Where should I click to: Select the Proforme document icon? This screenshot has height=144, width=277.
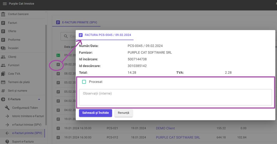coord(3,40)
